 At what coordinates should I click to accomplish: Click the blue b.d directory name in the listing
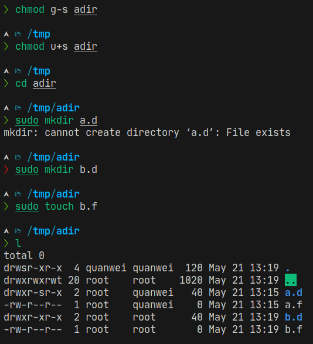pyautogui.click(x=294, y=317)
